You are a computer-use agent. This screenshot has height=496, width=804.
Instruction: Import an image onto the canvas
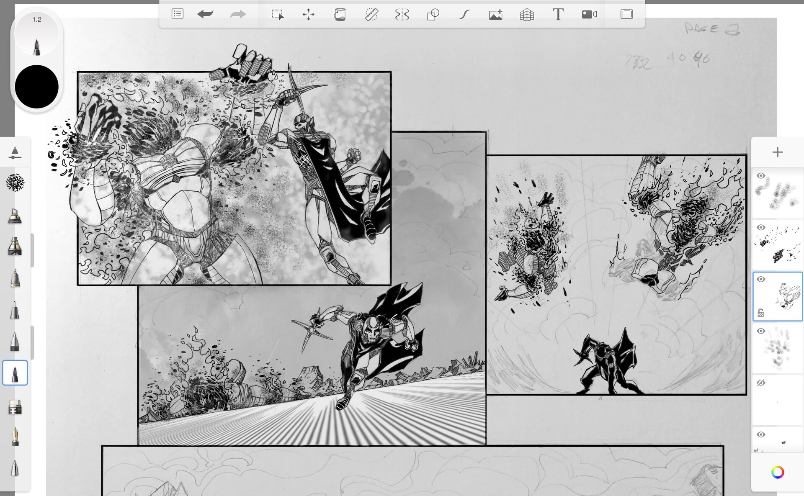click(495, 14)
